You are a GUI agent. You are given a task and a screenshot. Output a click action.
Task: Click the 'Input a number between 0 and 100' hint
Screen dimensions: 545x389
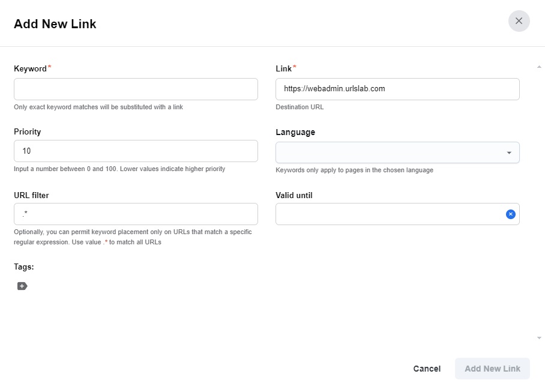click(119, 169)
